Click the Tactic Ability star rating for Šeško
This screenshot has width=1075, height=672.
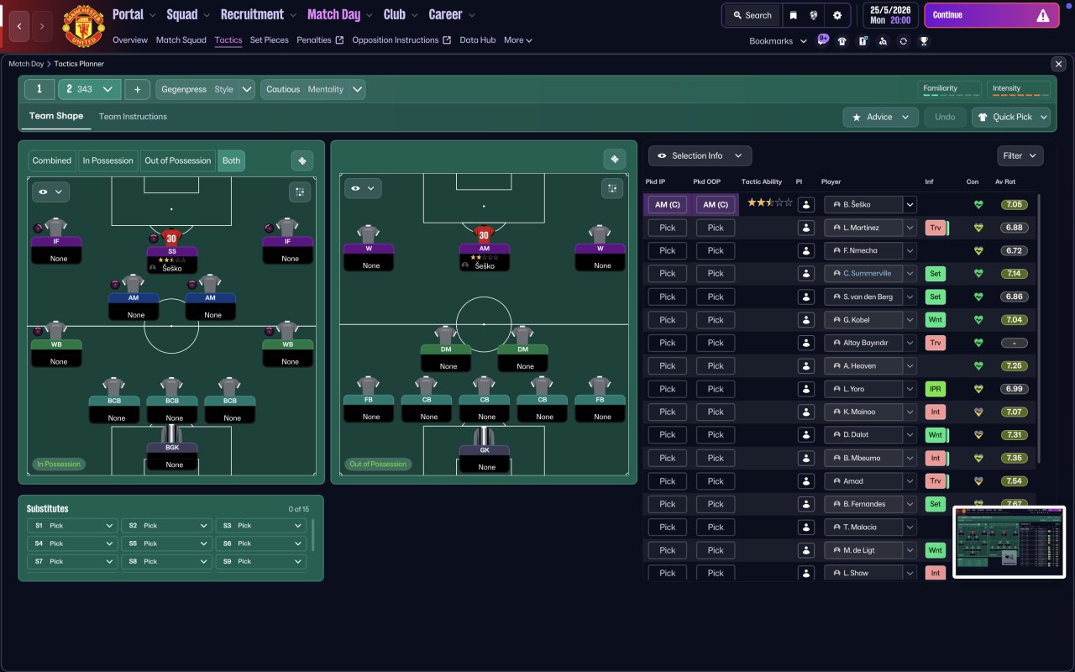click(769, 202)
